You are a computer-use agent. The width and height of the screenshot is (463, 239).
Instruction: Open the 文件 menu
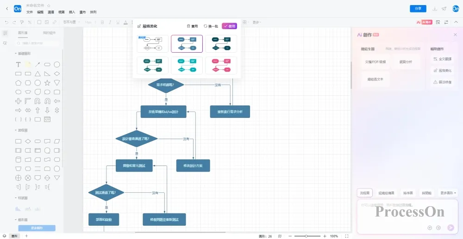point(30,12)
